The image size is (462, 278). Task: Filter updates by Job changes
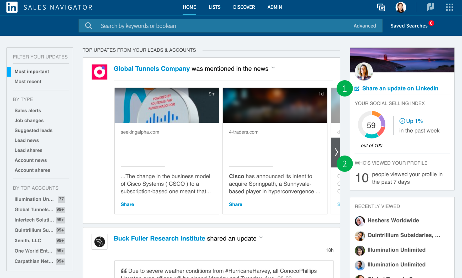(29, 120)
